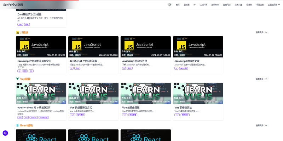Click the v-show tag
Image resolution: width=283 pixels, height=141 pixels.
pyautogui.click(x=34, y=117)
